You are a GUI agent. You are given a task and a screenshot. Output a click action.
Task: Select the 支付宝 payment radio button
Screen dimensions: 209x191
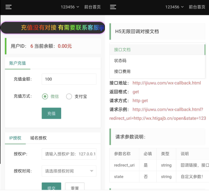(x=69, y=96)
